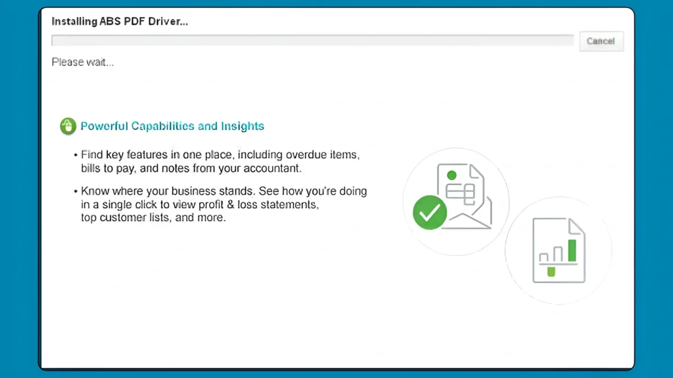Viewport: 673px width, 378px height.
Task: Click the bar chart report document icon
Action: click(x=558, y=251)
